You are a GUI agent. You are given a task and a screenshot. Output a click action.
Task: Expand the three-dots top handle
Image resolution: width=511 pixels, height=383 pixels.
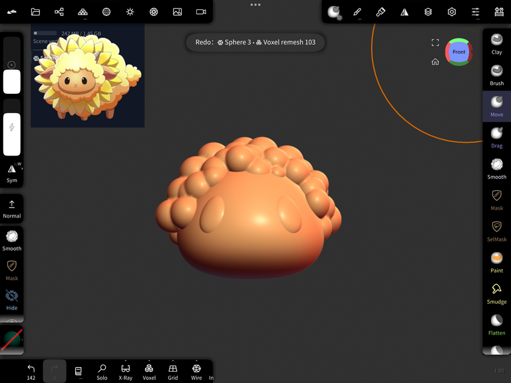pyautogui.click(x=255, y=5)
